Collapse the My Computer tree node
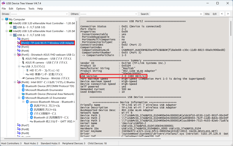The image size is (233, 146). pos(3,19)
